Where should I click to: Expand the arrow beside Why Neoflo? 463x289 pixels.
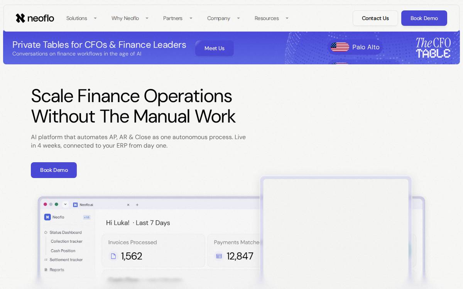coord(147,18)
